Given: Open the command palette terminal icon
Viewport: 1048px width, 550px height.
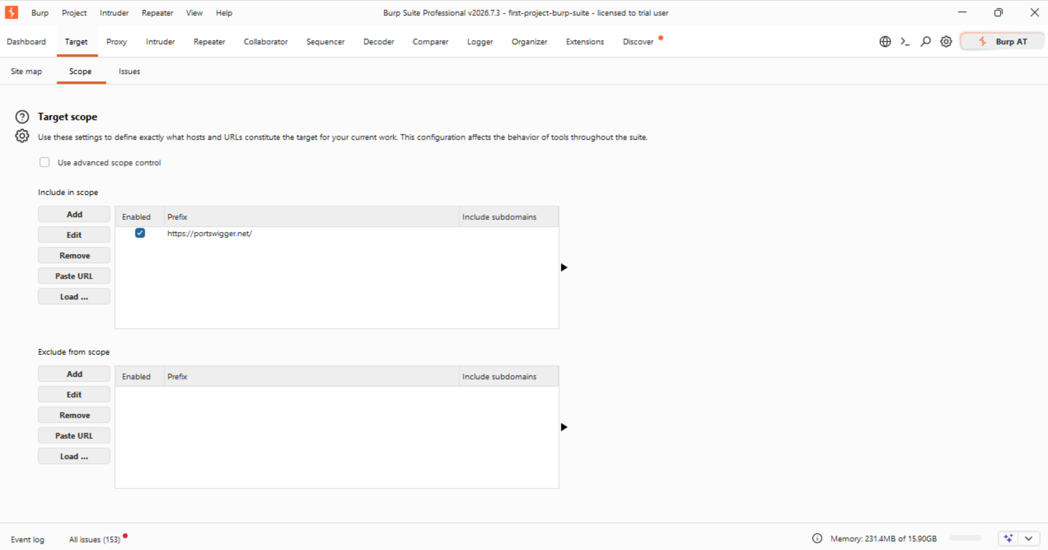Looking at the screenshot, I should (x=905, y=42).
